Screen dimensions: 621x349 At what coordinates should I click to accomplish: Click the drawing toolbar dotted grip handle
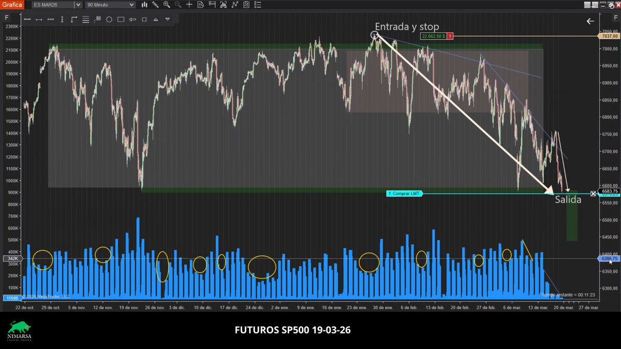176,19
